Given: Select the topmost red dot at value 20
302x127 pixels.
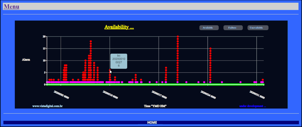Looking at the screenshot, I should click(178, 37).
